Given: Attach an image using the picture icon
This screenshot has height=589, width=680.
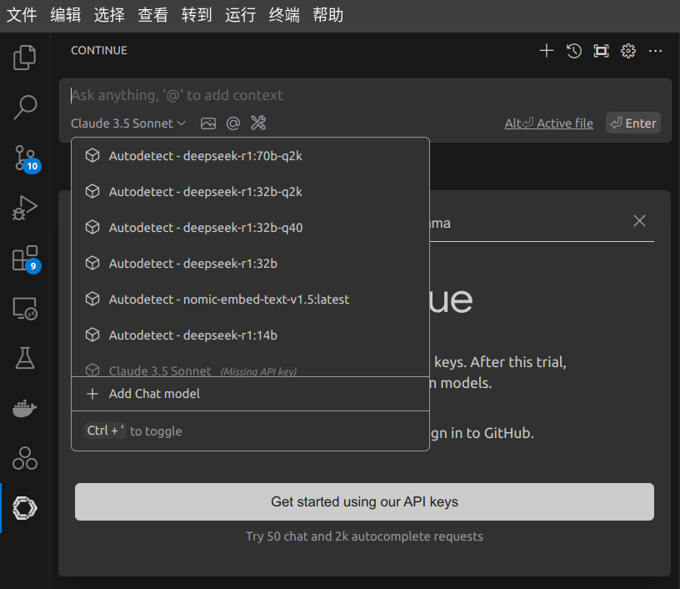Looking at the screenshot, I should pos(208,123).
